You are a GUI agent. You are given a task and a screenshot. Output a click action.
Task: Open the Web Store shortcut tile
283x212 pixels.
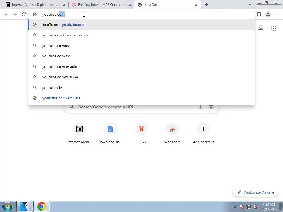[x=172, y=133]
